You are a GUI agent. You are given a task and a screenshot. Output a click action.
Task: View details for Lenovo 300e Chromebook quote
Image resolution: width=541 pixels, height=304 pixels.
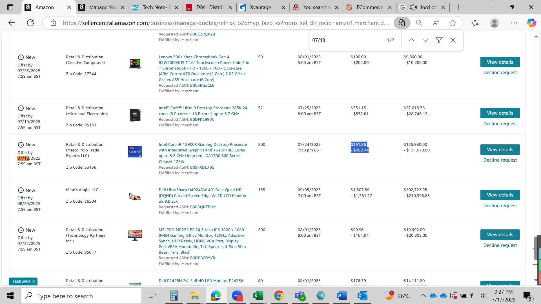pyautogui.click(x=500, y=62)
